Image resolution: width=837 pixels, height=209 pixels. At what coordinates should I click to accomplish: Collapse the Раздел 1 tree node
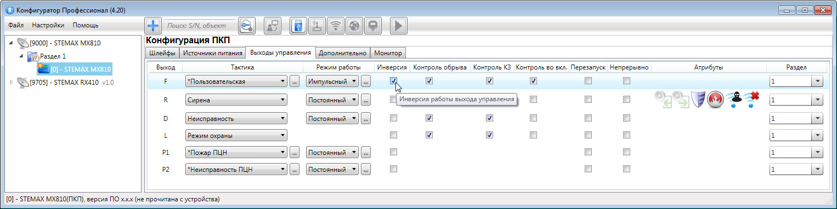22,56
